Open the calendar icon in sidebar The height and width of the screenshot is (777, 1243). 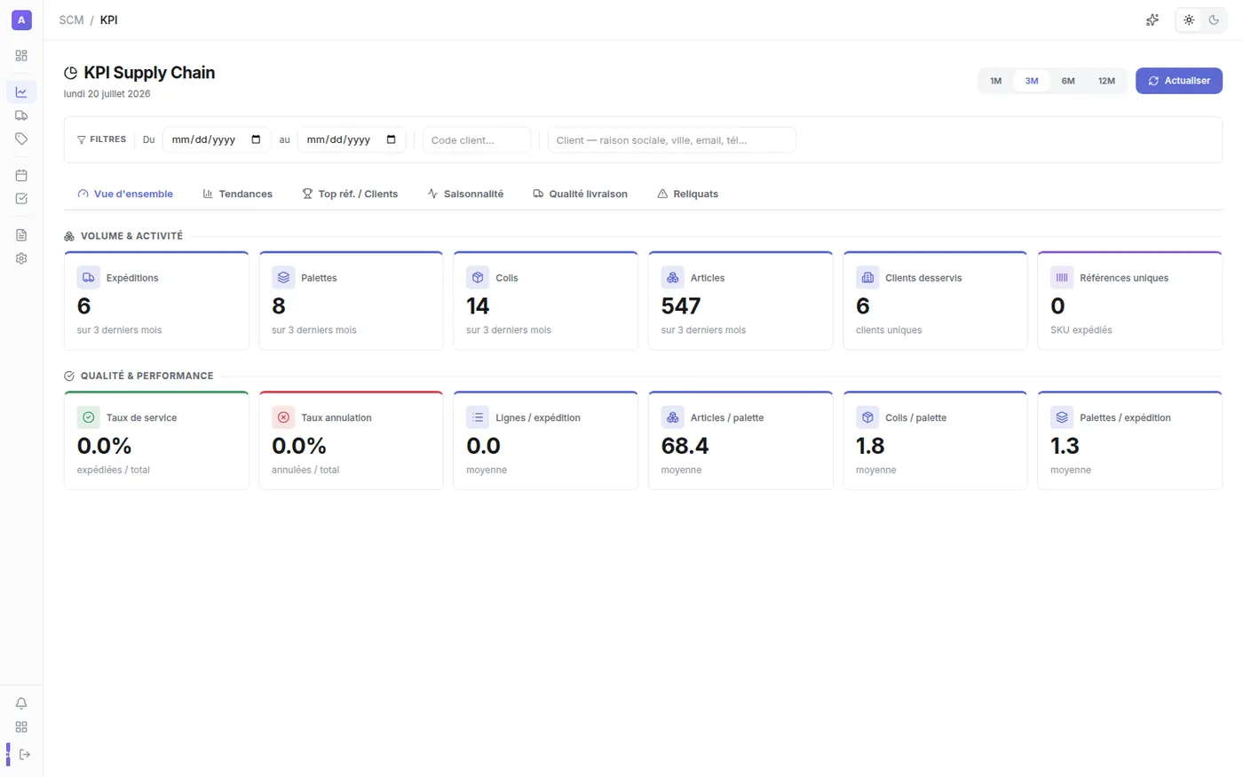[21, 175]
